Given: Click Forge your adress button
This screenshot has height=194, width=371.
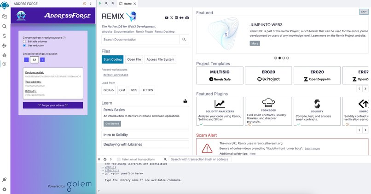Looking at the screenshot, I should click(53, 105).
